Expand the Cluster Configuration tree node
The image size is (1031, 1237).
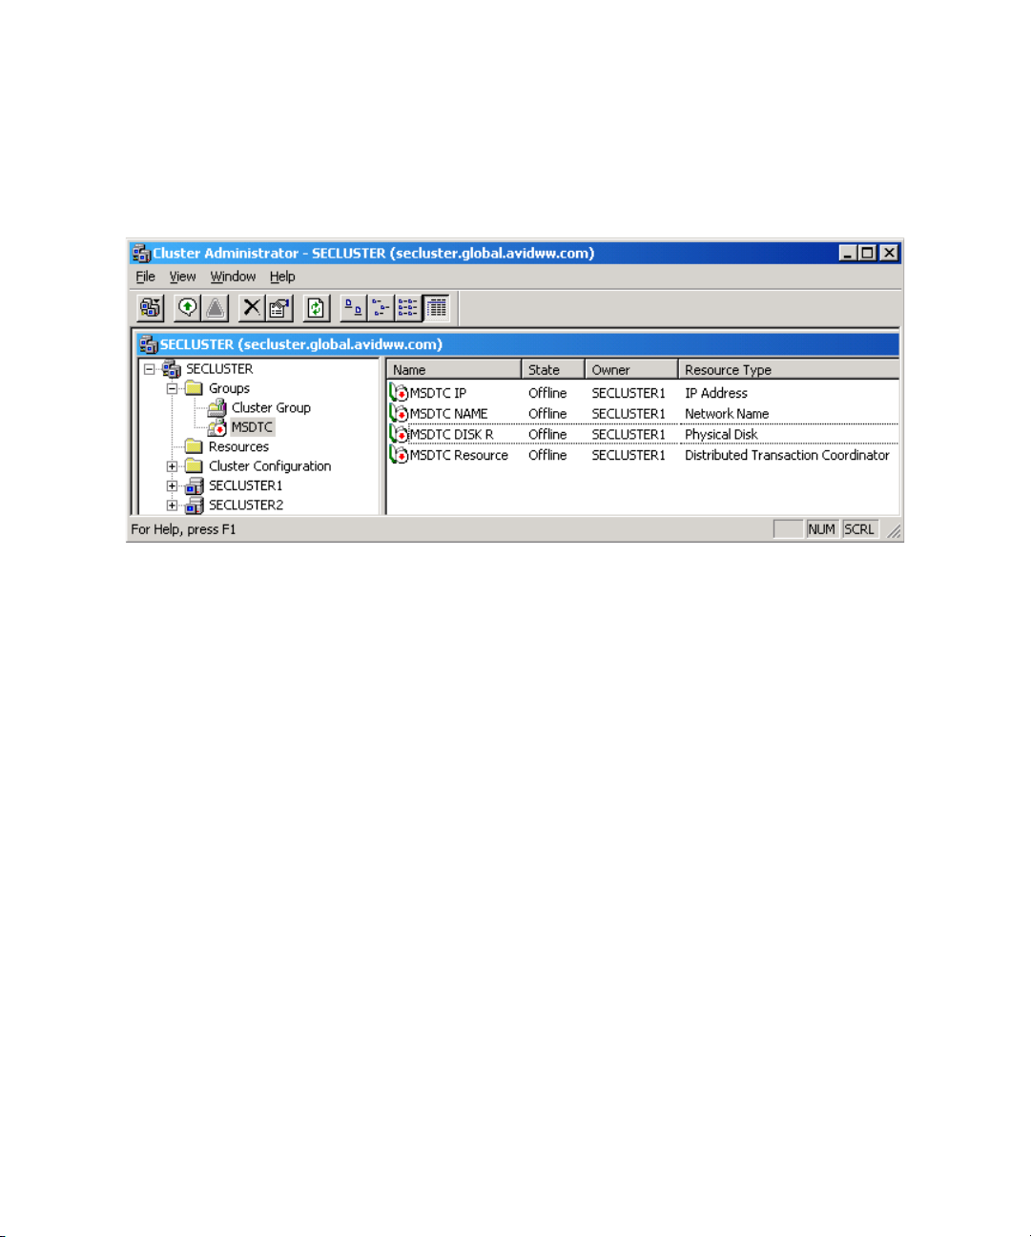(x=172, y=466)
